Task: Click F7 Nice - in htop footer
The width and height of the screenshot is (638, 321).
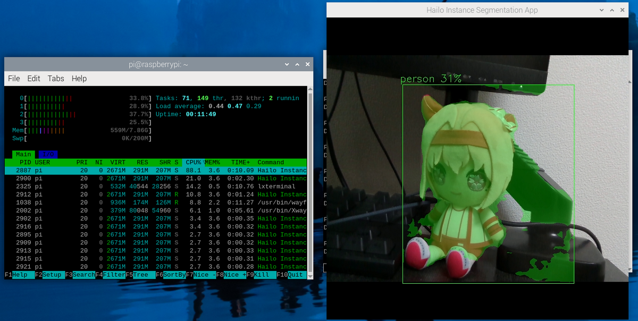Action: (201, 275)
